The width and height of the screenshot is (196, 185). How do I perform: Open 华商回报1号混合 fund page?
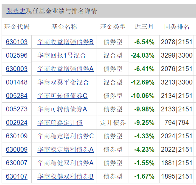pyautogui.click(x=62, y=55)
